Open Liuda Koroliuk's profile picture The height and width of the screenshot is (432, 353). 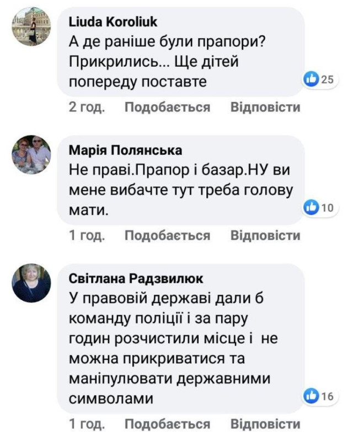click(31, 26)
